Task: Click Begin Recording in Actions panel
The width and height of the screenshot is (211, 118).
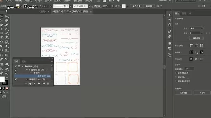Action: coord(30,84)
